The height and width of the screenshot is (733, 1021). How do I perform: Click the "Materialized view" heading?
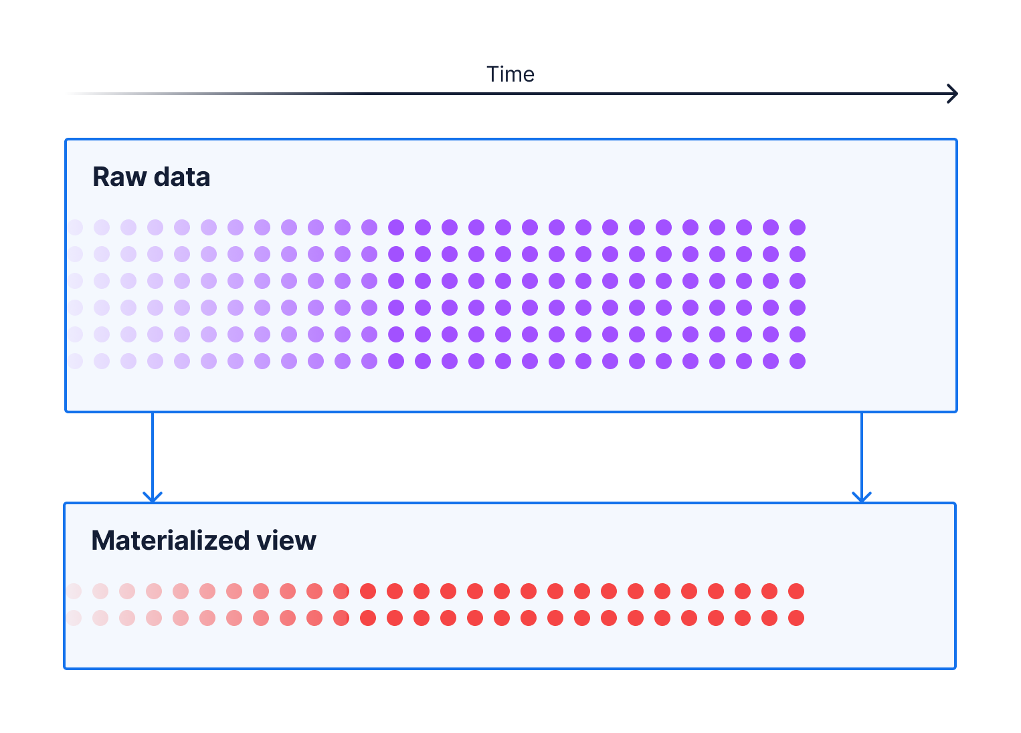click(x=203, y=540)
